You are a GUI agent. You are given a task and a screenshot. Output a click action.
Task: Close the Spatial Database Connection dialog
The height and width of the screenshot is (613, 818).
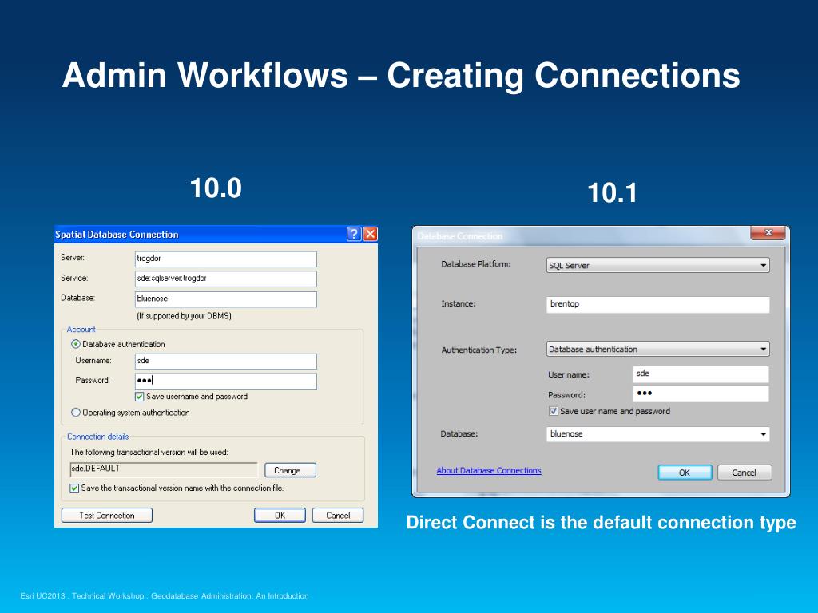point(370,234)
